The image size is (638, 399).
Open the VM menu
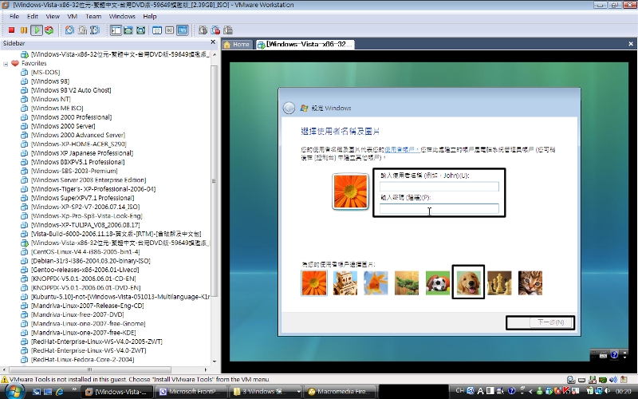tap(73, 16)
